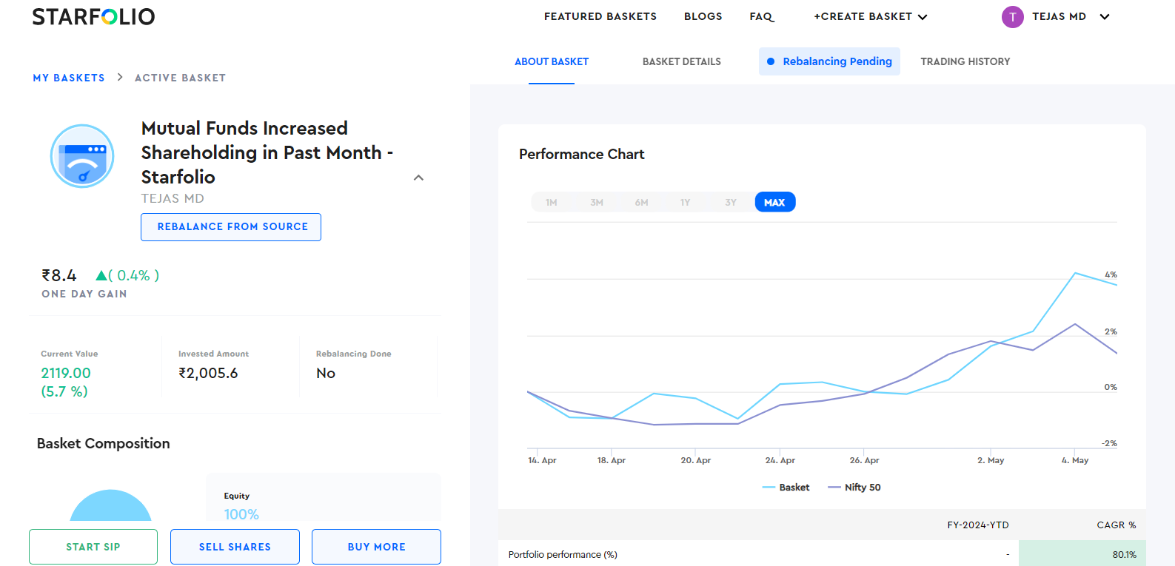1175x566 pixels.
Task: Click the blue pie chart composition segment
Action: point(110,507)
